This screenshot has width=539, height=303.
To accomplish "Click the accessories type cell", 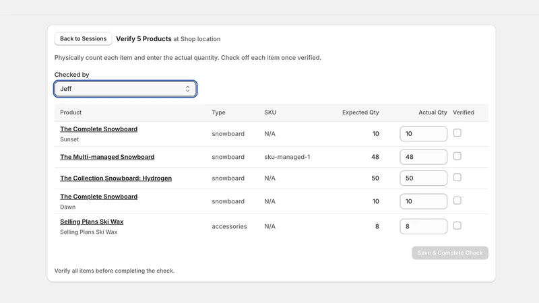I will (229, 226).
